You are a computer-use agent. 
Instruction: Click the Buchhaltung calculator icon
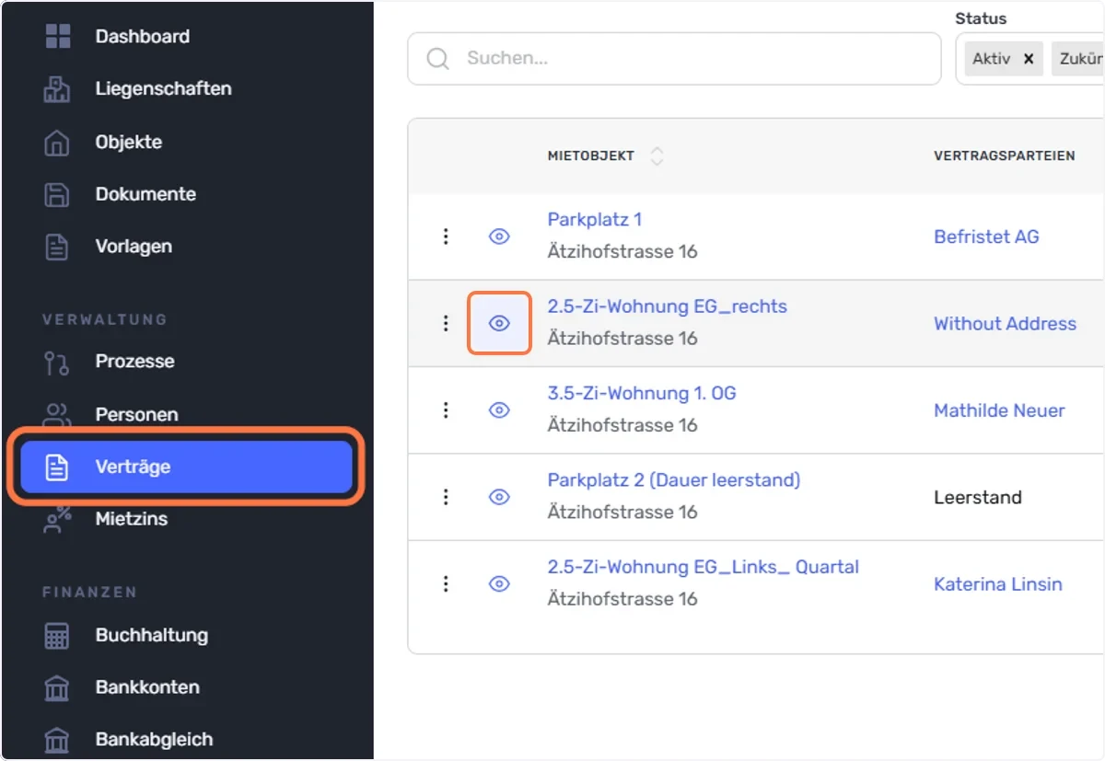point(58,635)
